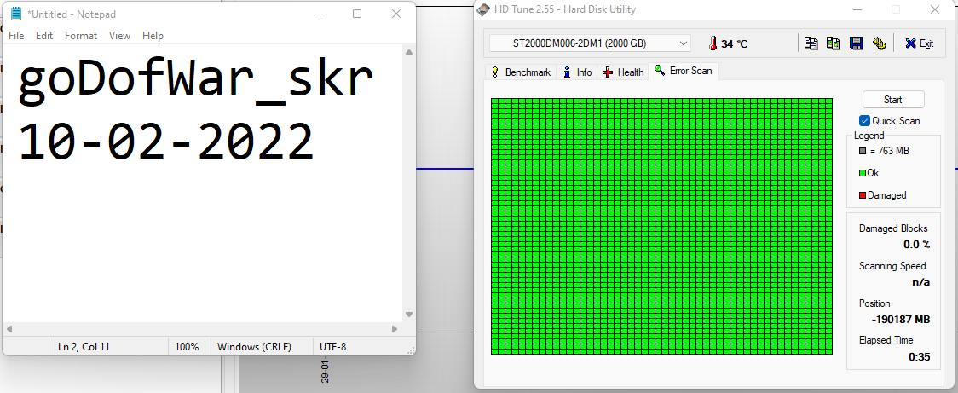
Task: Open Notepad Edit menu
Action: 44,36
